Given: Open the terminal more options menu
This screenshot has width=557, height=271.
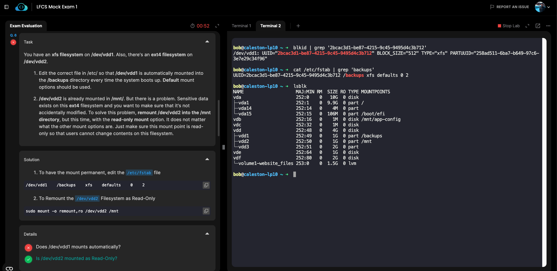Looking at the screenshot, I should (x=548, y=26).
